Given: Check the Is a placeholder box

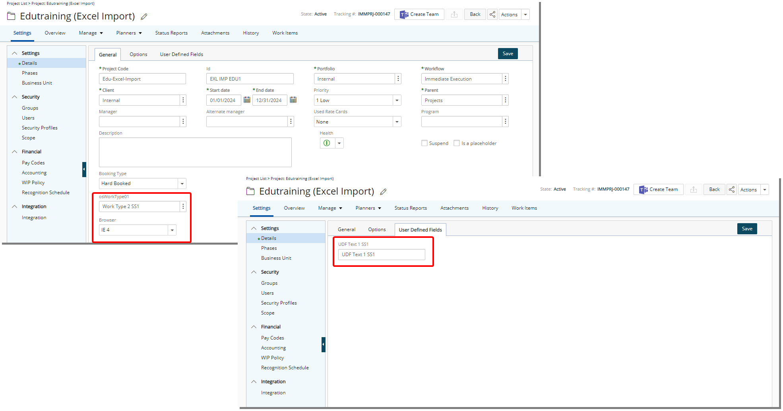Looking at the screenshot, I should coord(457,143).
